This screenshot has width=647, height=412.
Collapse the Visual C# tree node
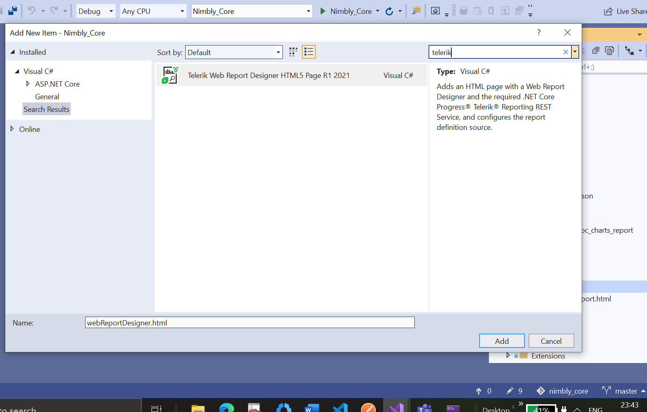[x=17, y=71]
